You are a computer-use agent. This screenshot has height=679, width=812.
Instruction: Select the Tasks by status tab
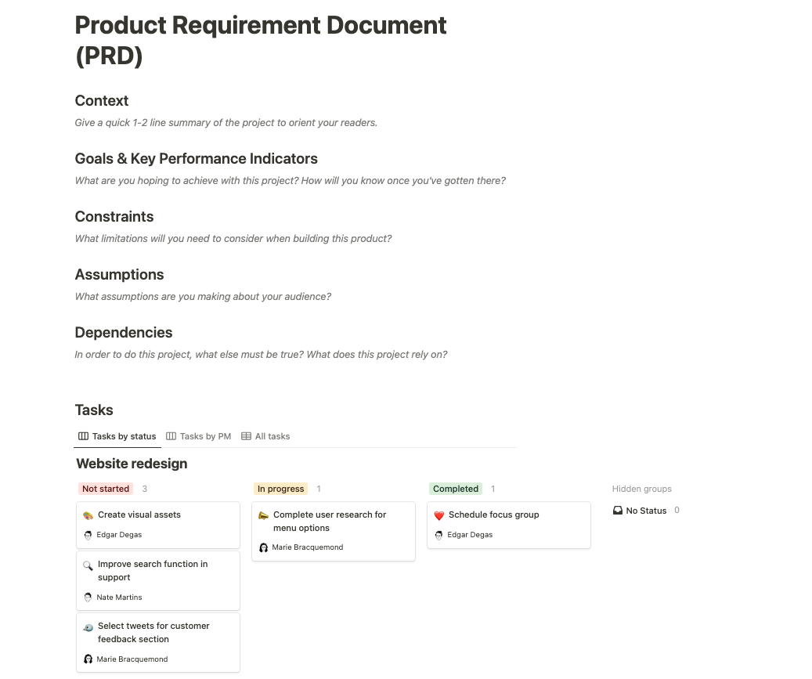117,436
